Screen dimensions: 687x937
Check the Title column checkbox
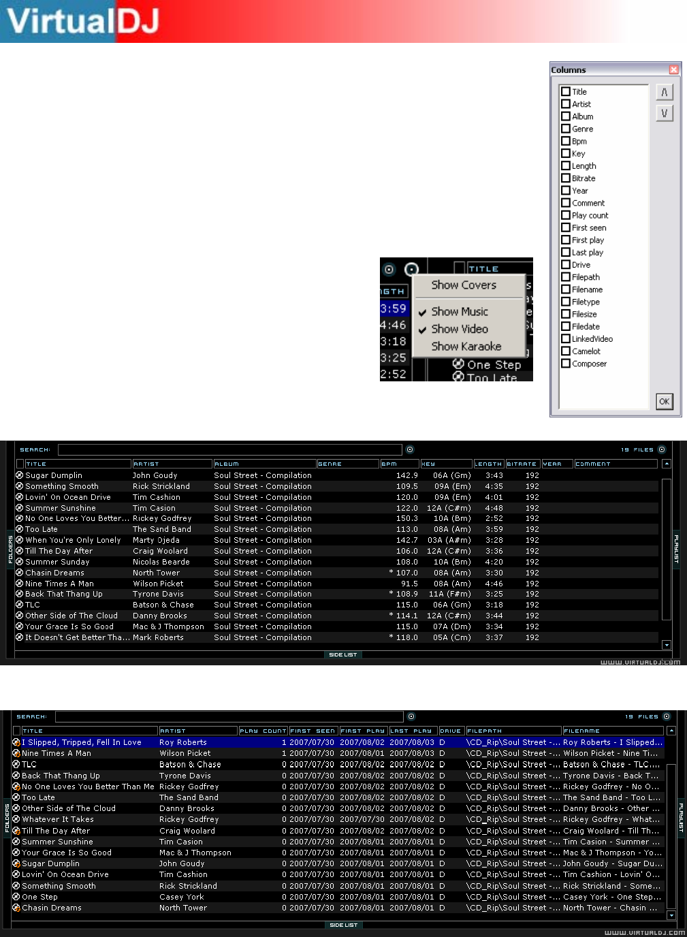pyautogui.click(x=566, y=91)
